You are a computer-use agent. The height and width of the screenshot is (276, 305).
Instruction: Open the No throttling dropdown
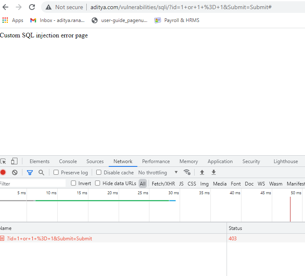(158, 173)
